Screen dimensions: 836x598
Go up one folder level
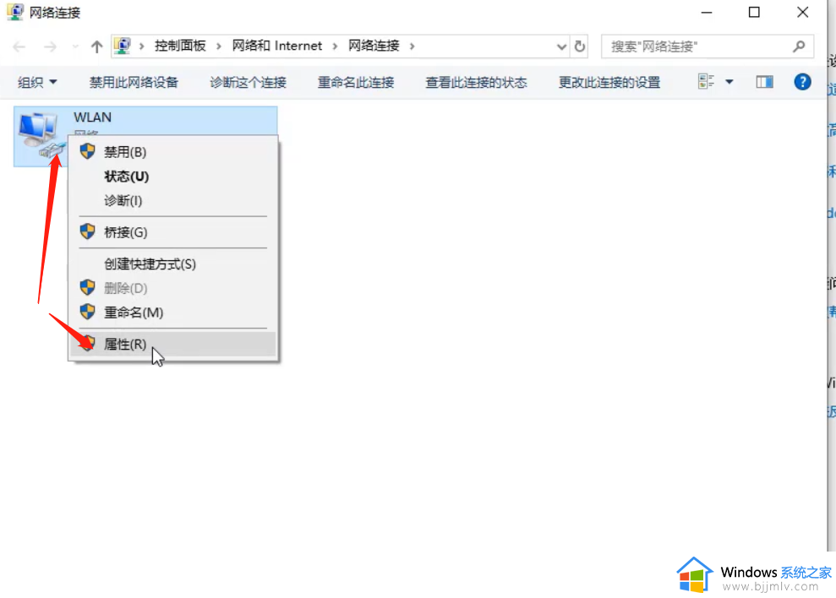coord(96,47)
